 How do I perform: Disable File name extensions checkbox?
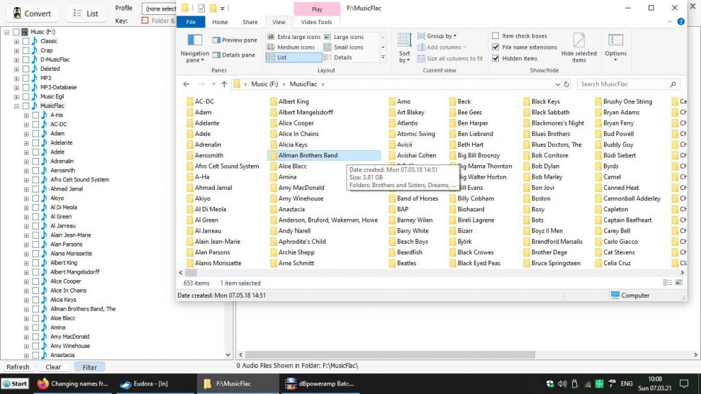point(496,47)
